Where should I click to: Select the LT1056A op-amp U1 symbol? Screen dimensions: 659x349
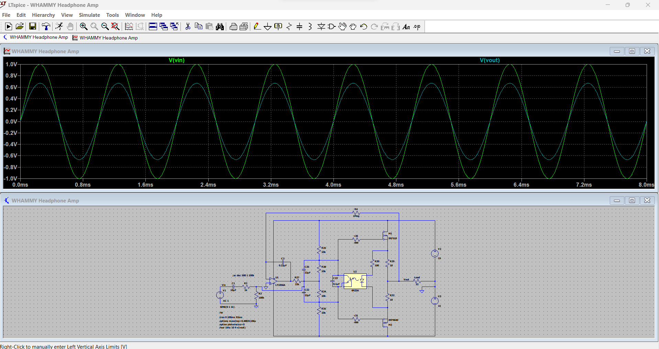273,281
